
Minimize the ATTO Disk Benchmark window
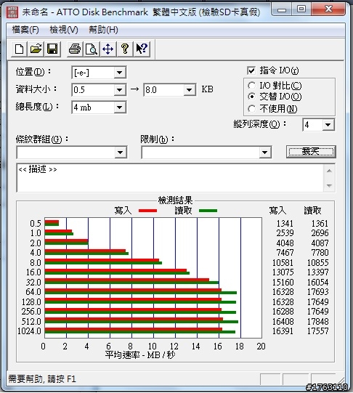pyautogui.click(x=282, y=9)
